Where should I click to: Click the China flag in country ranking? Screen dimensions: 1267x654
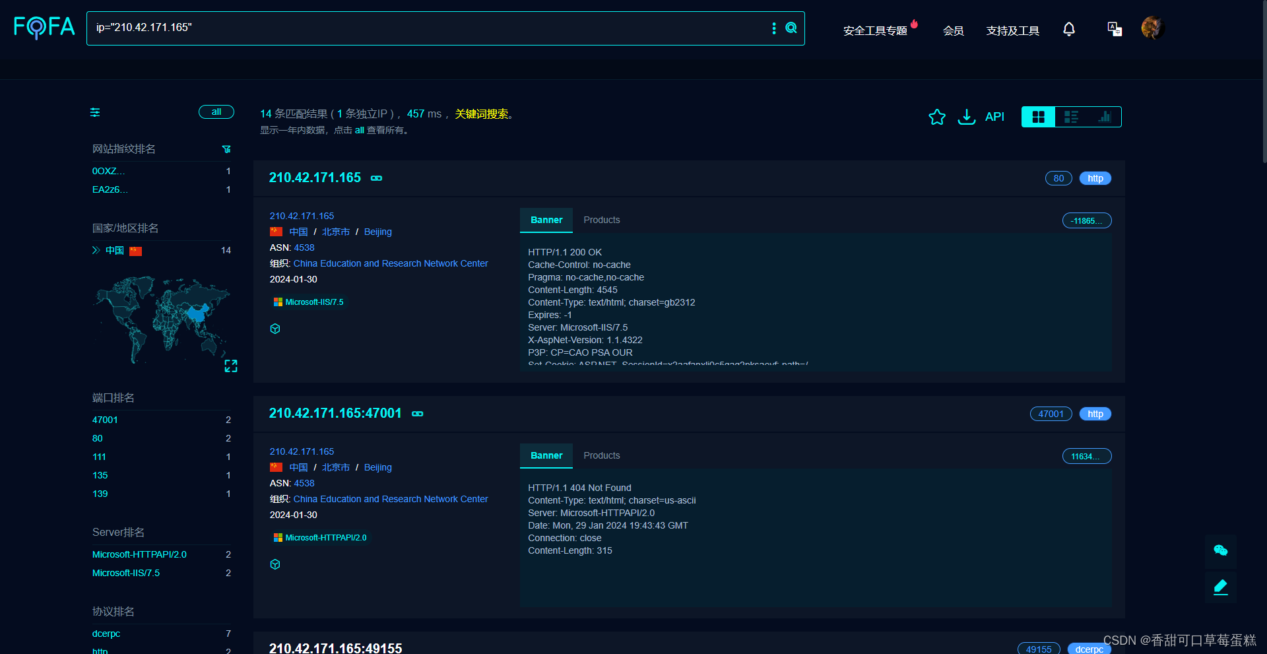pyautogui.click(x=136, y=251)
